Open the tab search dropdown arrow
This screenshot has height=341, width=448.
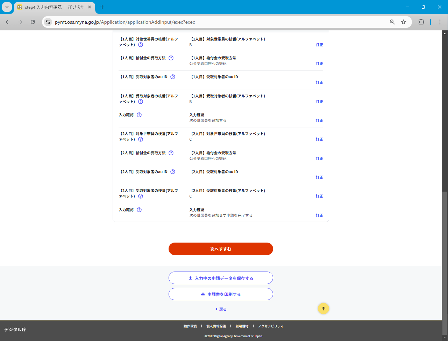point(7,7)
